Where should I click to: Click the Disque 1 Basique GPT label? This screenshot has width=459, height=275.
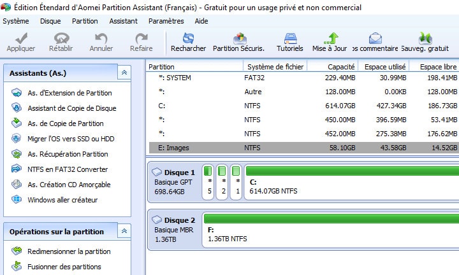coord(173,182)
